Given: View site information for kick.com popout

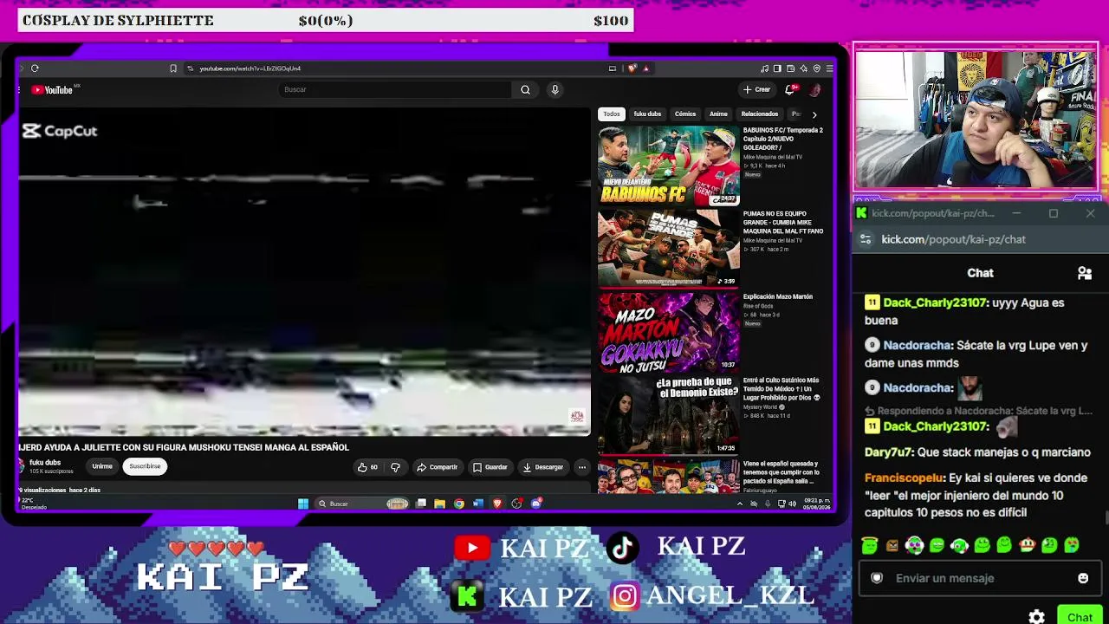Looking at the screenshot, I should click(866, 239).
